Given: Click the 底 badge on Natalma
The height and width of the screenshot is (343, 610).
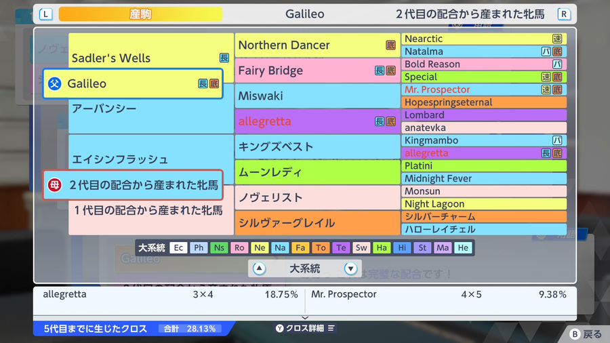Looking at the screenshot, I should (557, 52).
